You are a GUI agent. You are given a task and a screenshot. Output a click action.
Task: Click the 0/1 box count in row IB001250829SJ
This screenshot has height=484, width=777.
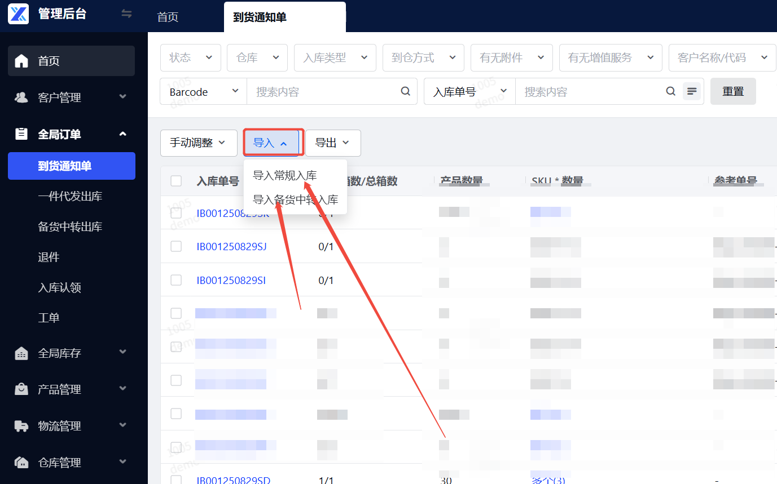[326, 246]
